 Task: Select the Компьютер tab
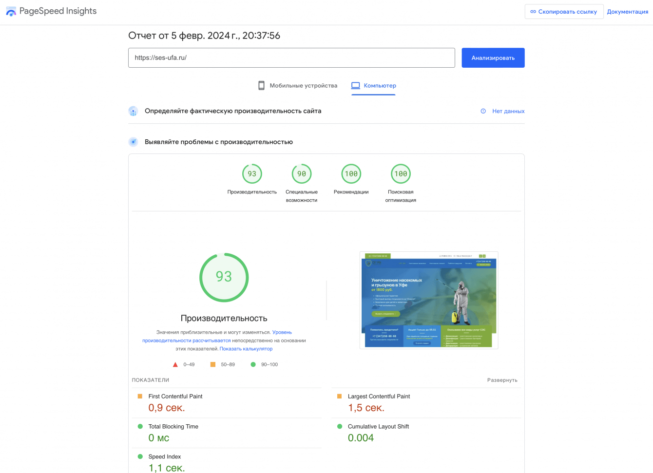[374, 86]
